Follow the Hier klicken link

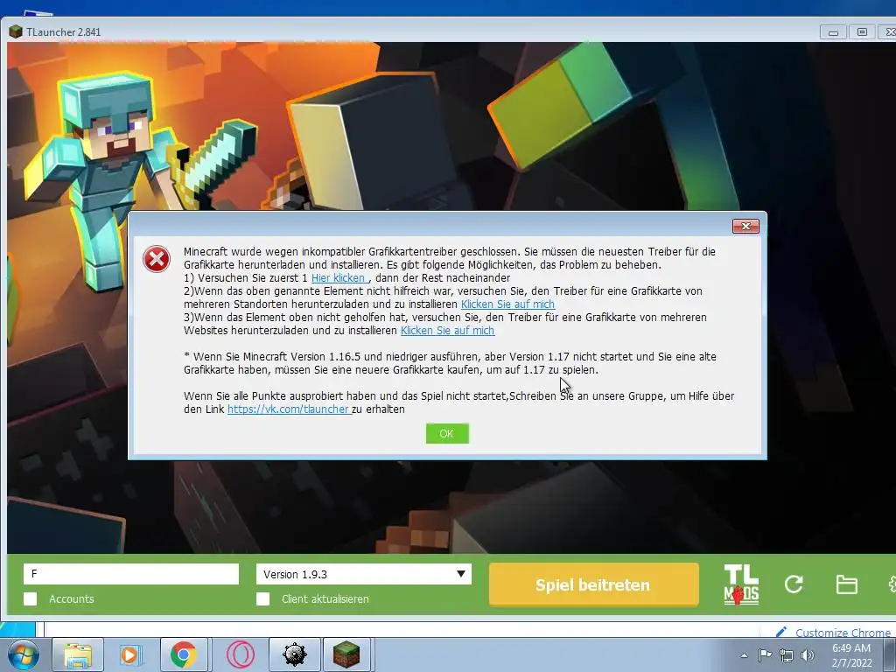(x=339, y=278)
